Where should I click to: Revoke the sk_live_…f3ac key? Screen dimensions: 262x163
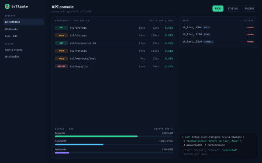click(x=250, y=28)
